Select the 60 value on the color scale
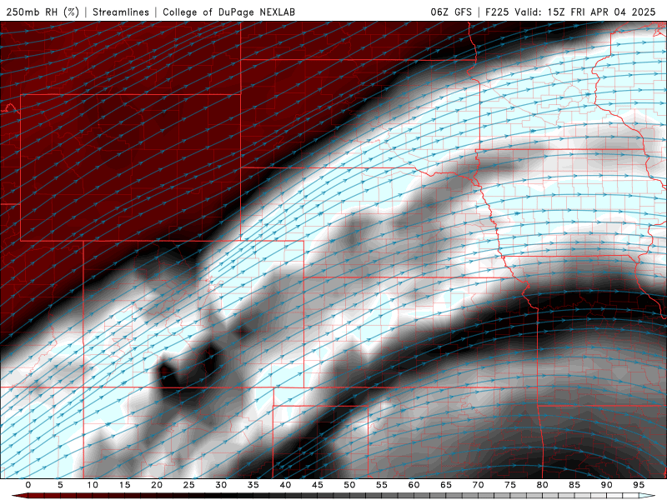667x500 pixels. coord(414,485)
